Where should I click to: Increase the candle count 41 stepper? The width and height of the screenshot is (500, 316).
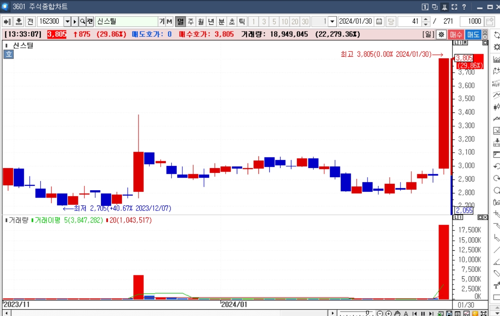[426, 19]
